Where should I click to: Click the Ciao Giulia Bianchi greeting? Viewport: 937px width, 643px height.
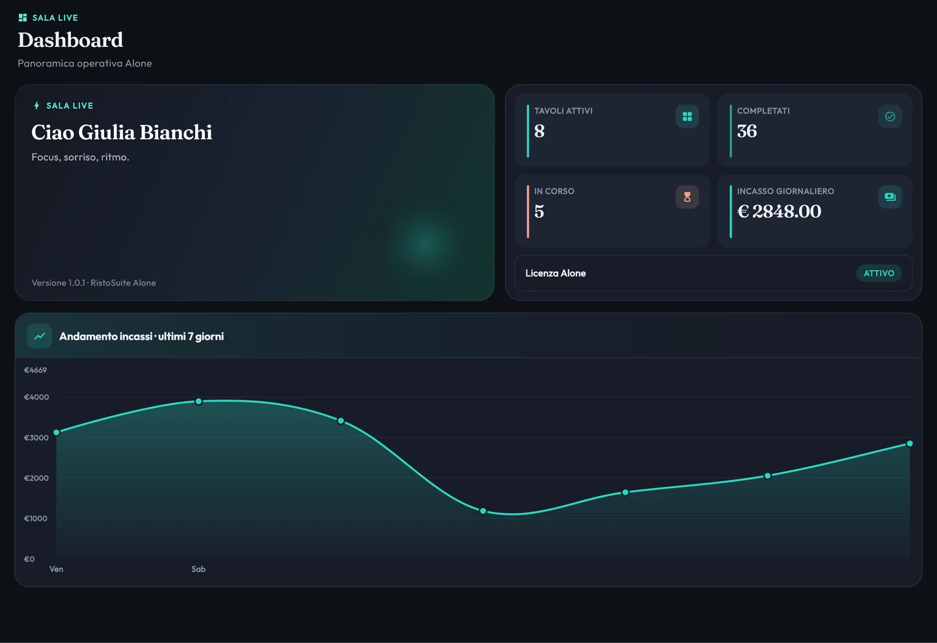pos(122,132)
